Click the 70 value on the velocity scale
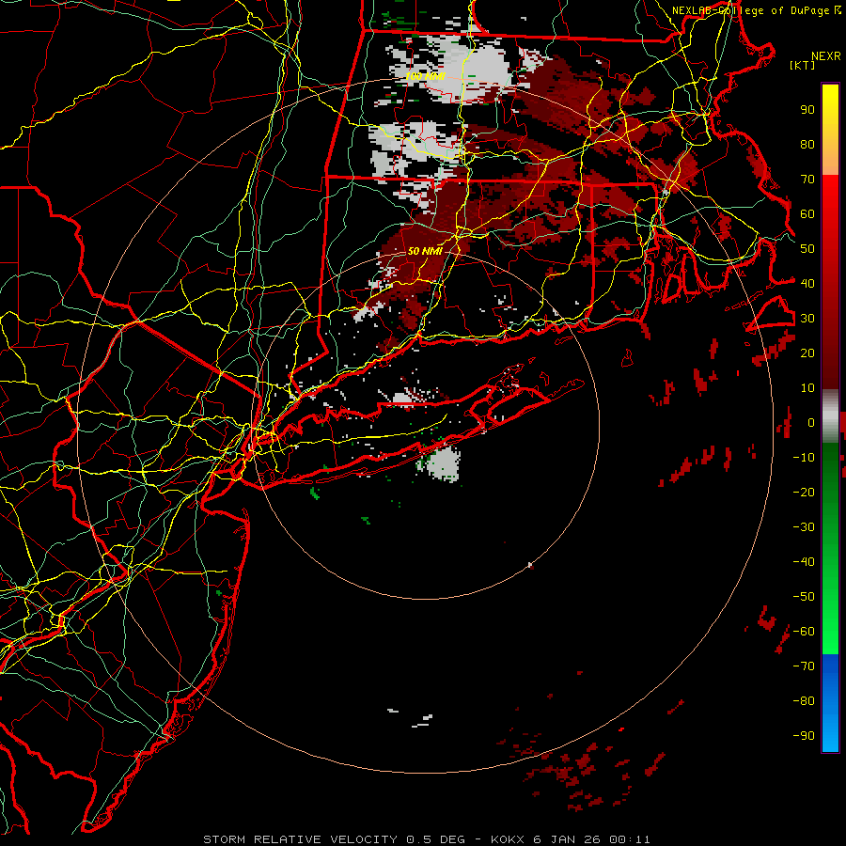The image size is (846, 846). (807, 180)
